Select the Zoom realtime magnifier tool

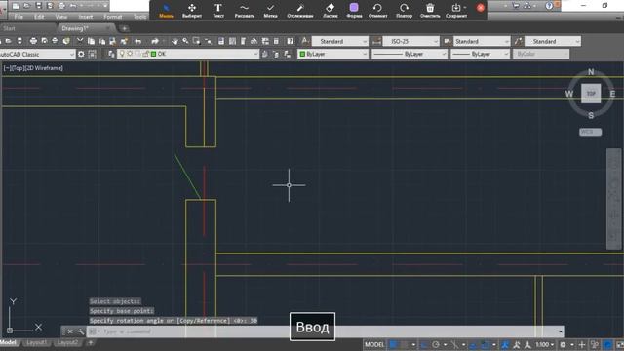[185, 41]
